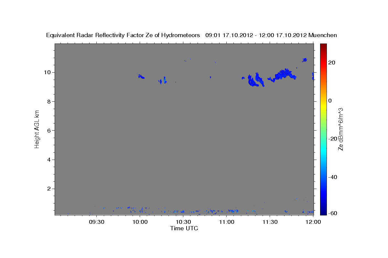Viewport: 388px width, 258px height.
Task: Click the "12:00" time tick label
Action: [313, 222]
